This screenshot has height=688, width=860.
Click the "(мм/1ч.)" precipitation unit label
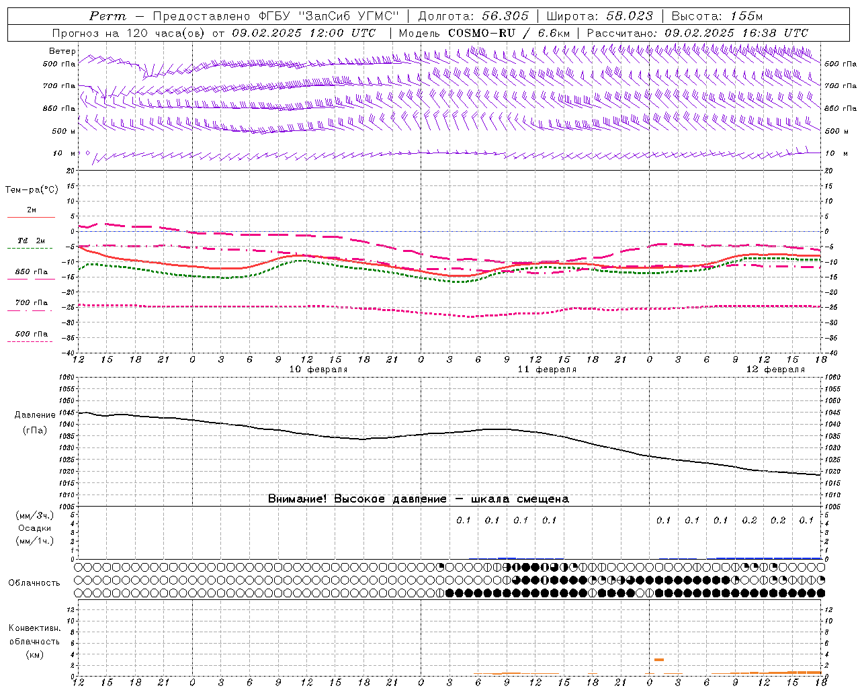[x=34, y=541]
